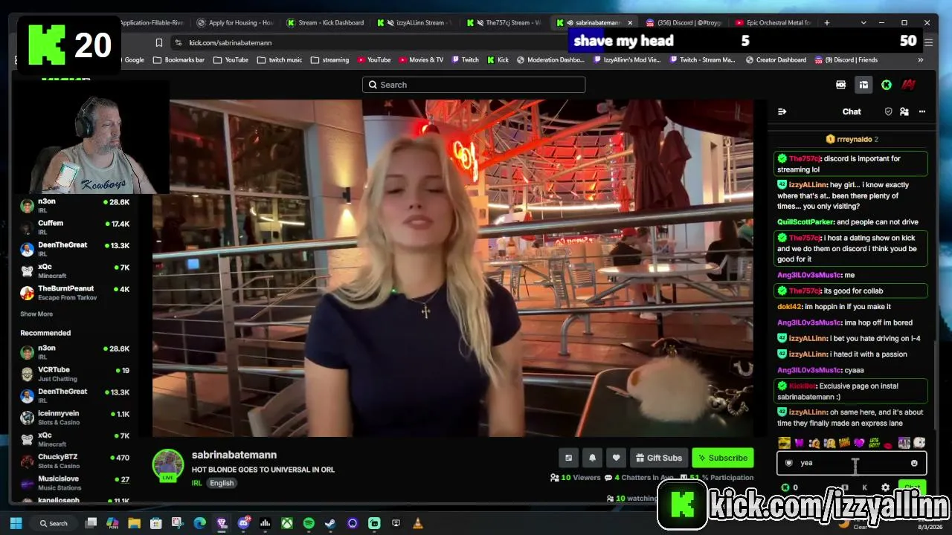Open Musicislove recommended channel
This screenshot has width=952, height=535.
click(74, 483)
